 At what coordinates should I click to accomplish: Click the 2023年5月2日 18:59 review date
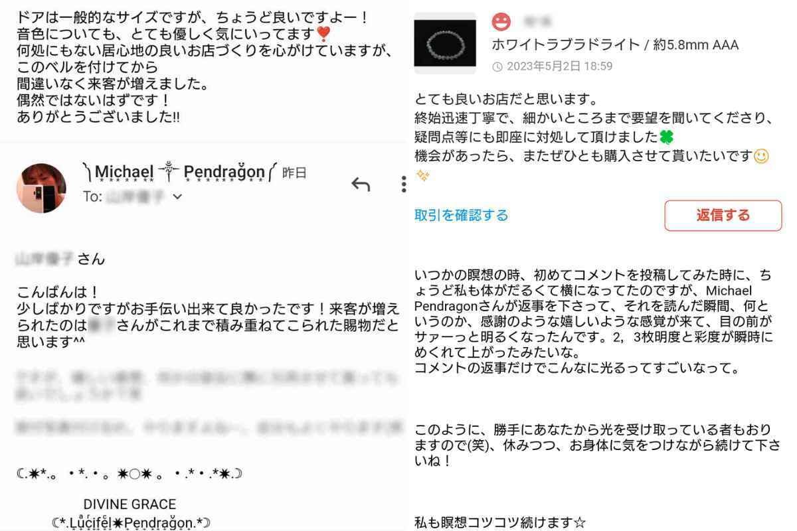(559, 66)
